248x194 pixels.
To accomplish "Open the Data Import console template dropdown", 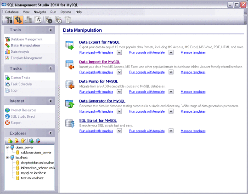I will tap(171, 72).
